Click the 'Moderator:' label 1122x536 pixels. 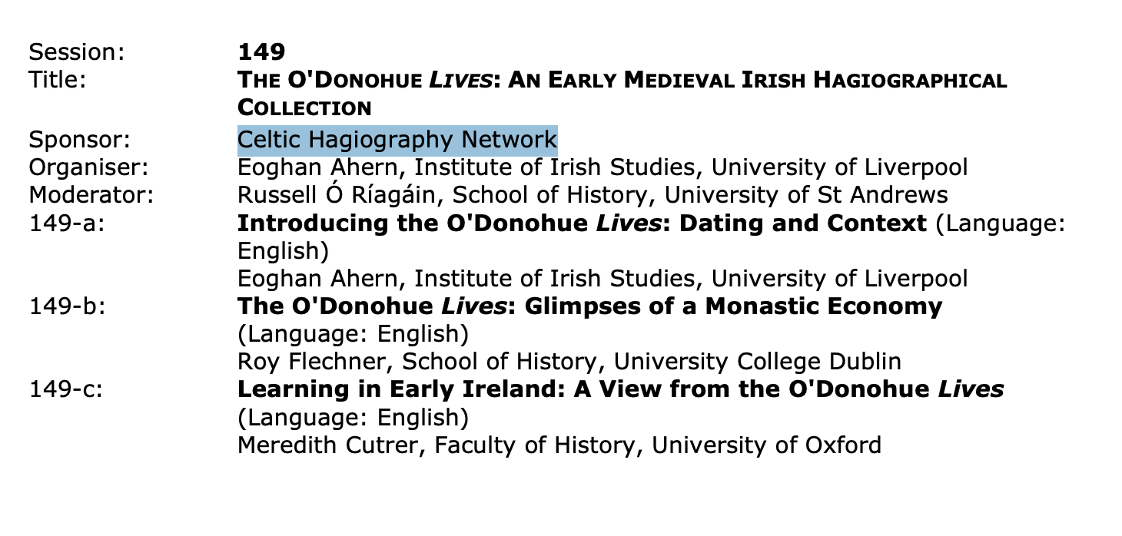tap(91, 195)
